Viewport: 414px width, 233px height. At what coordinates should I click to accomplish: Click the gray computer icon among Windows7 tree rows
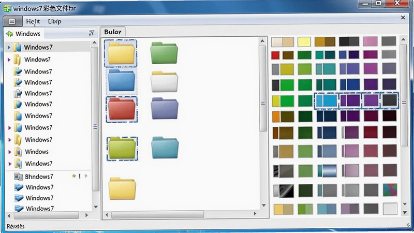[18, 93]
